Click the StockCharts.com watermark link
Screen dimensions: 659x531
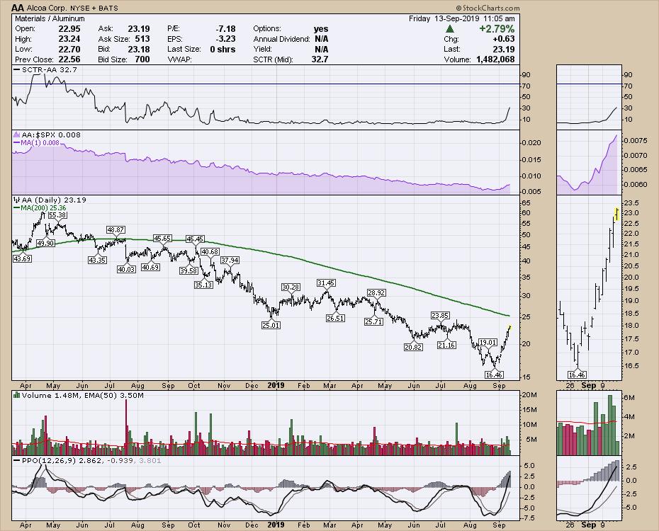488,8
